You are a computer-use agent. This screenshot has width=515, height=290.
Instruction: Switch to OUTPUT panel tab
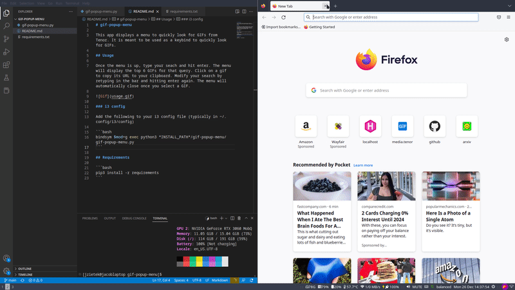109,218
